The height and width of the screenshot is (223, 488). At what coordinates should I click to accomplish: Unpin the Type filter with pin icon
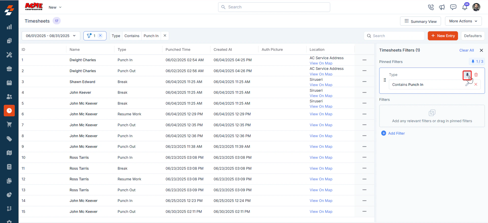point(467,75)
